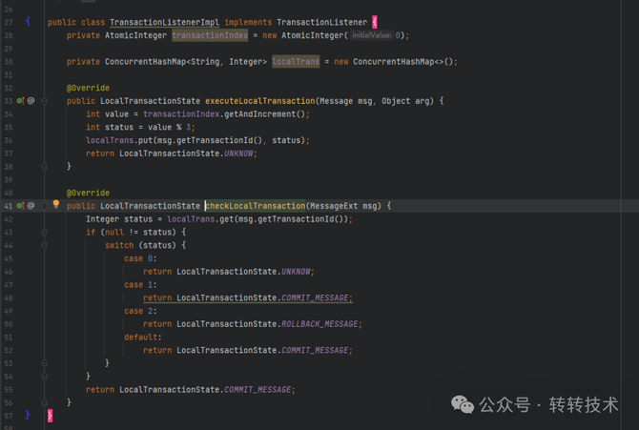
Task: Collapse the switch block fold on line 44
Action: [x=44, y=245]
